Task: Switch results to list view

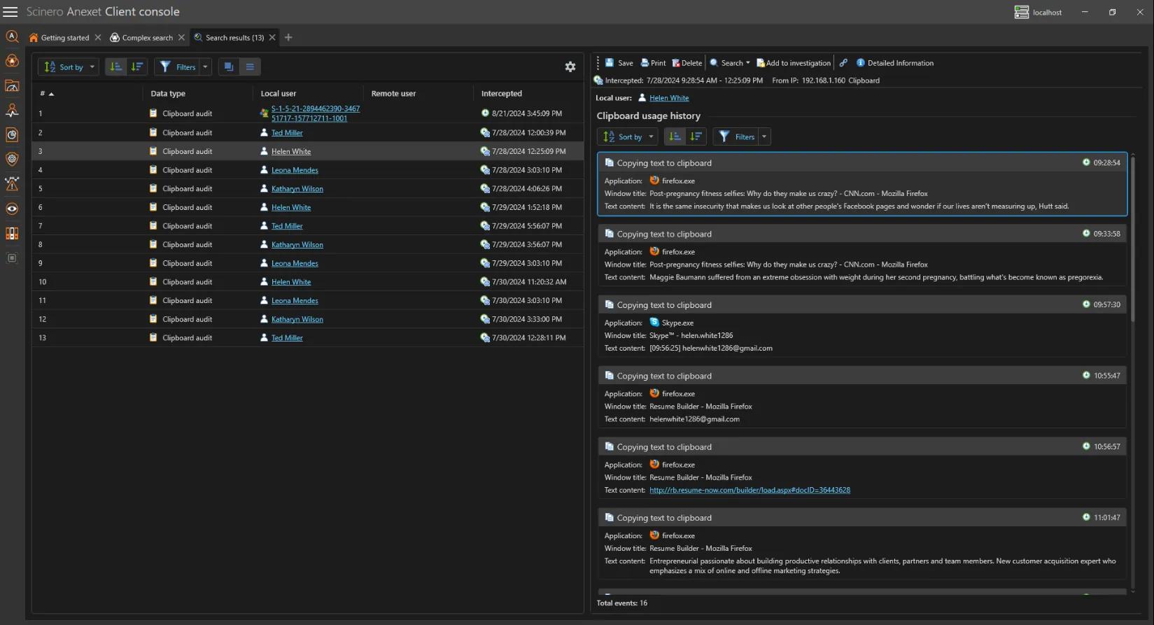Action: point(250,66)
